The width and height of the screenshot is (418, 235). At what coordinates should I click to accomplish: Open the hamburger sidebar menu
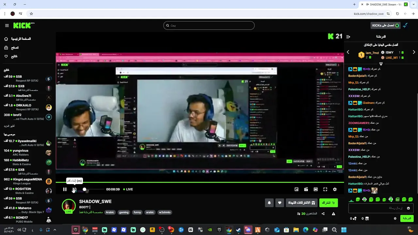7,25
